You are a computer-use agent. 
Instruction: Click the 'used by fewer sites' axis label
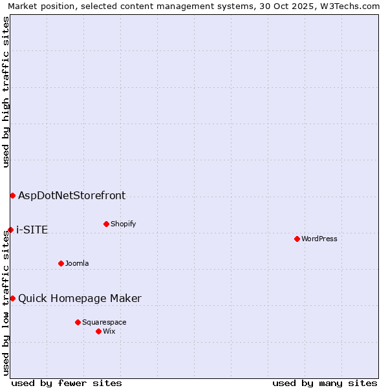[67, 383]
